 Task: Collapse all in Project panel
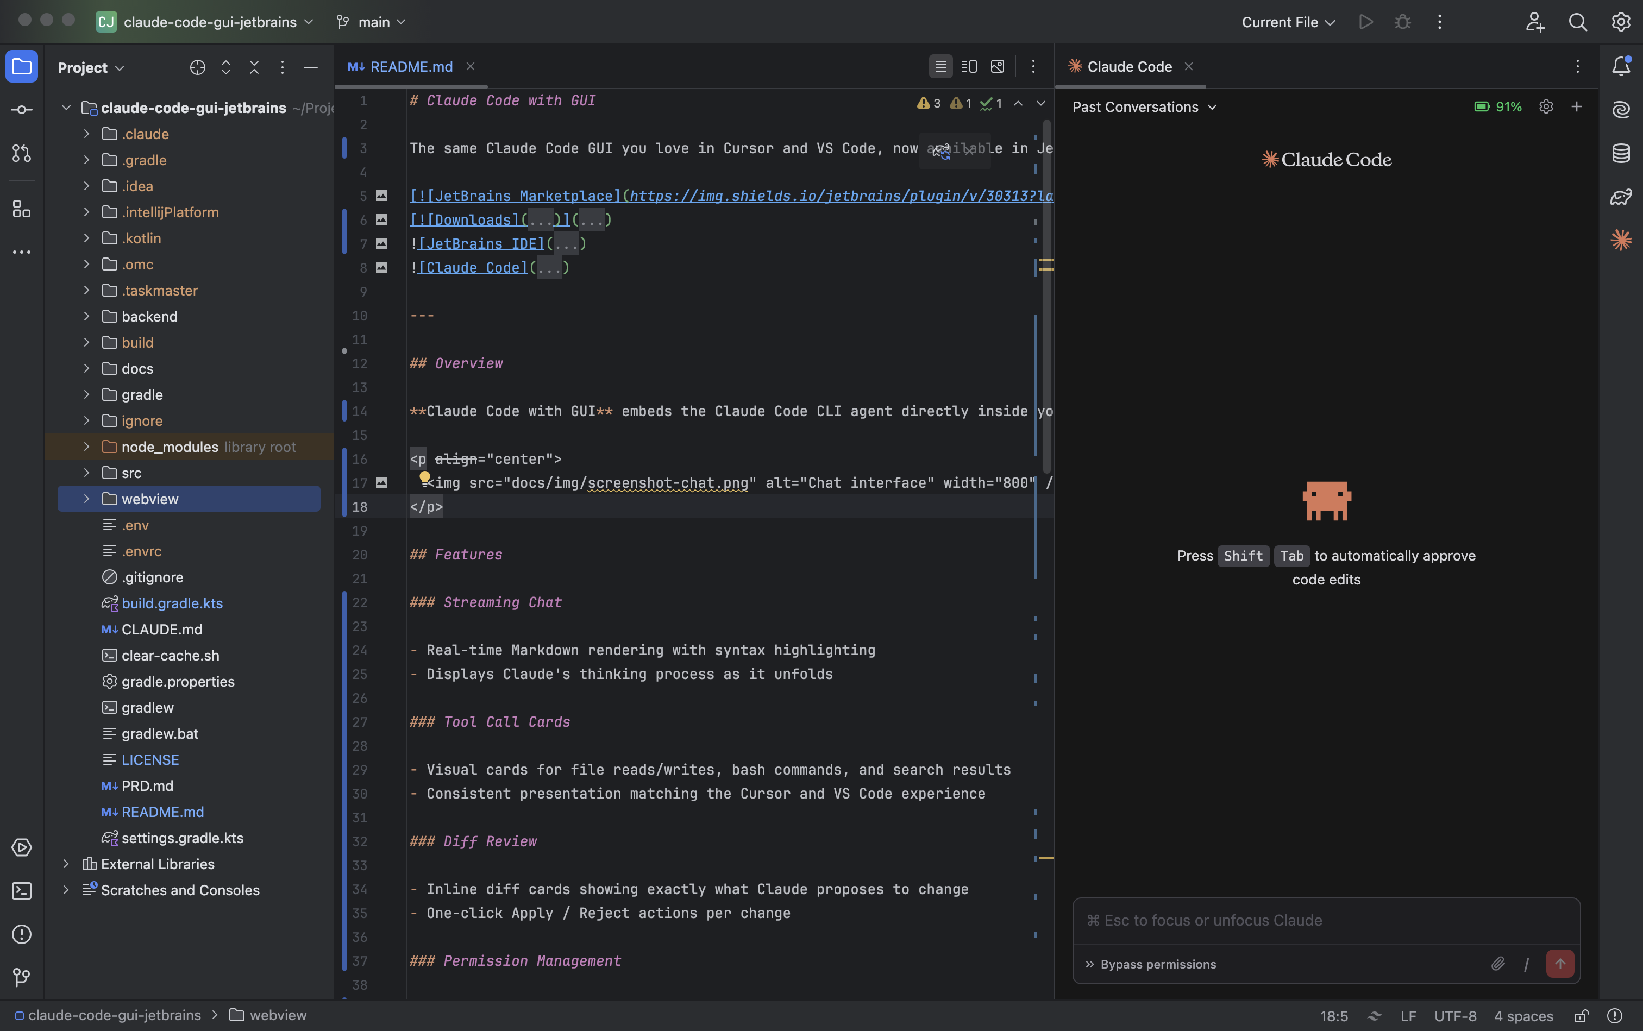coord(254,67)
